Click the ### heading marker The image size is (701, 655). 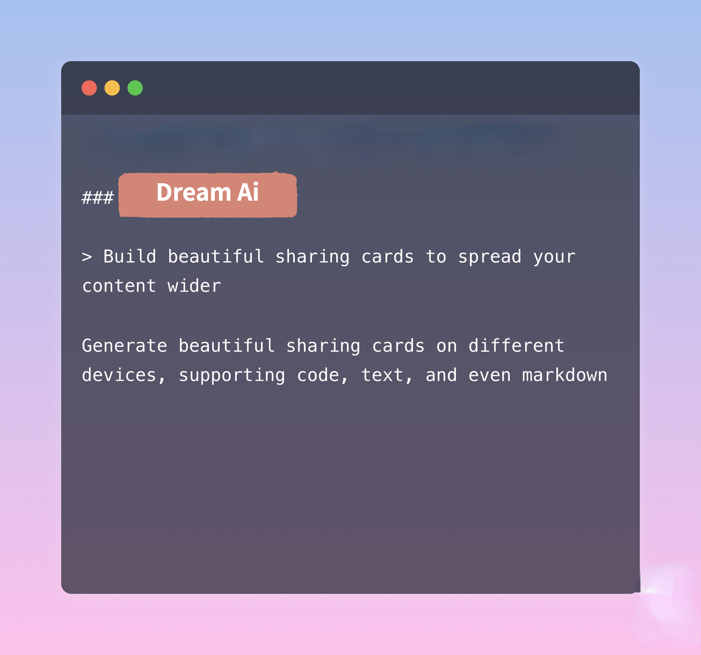(x=98, y=198)
